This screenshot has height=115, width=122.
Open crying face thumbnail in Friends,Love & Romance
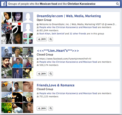(28, 87)
